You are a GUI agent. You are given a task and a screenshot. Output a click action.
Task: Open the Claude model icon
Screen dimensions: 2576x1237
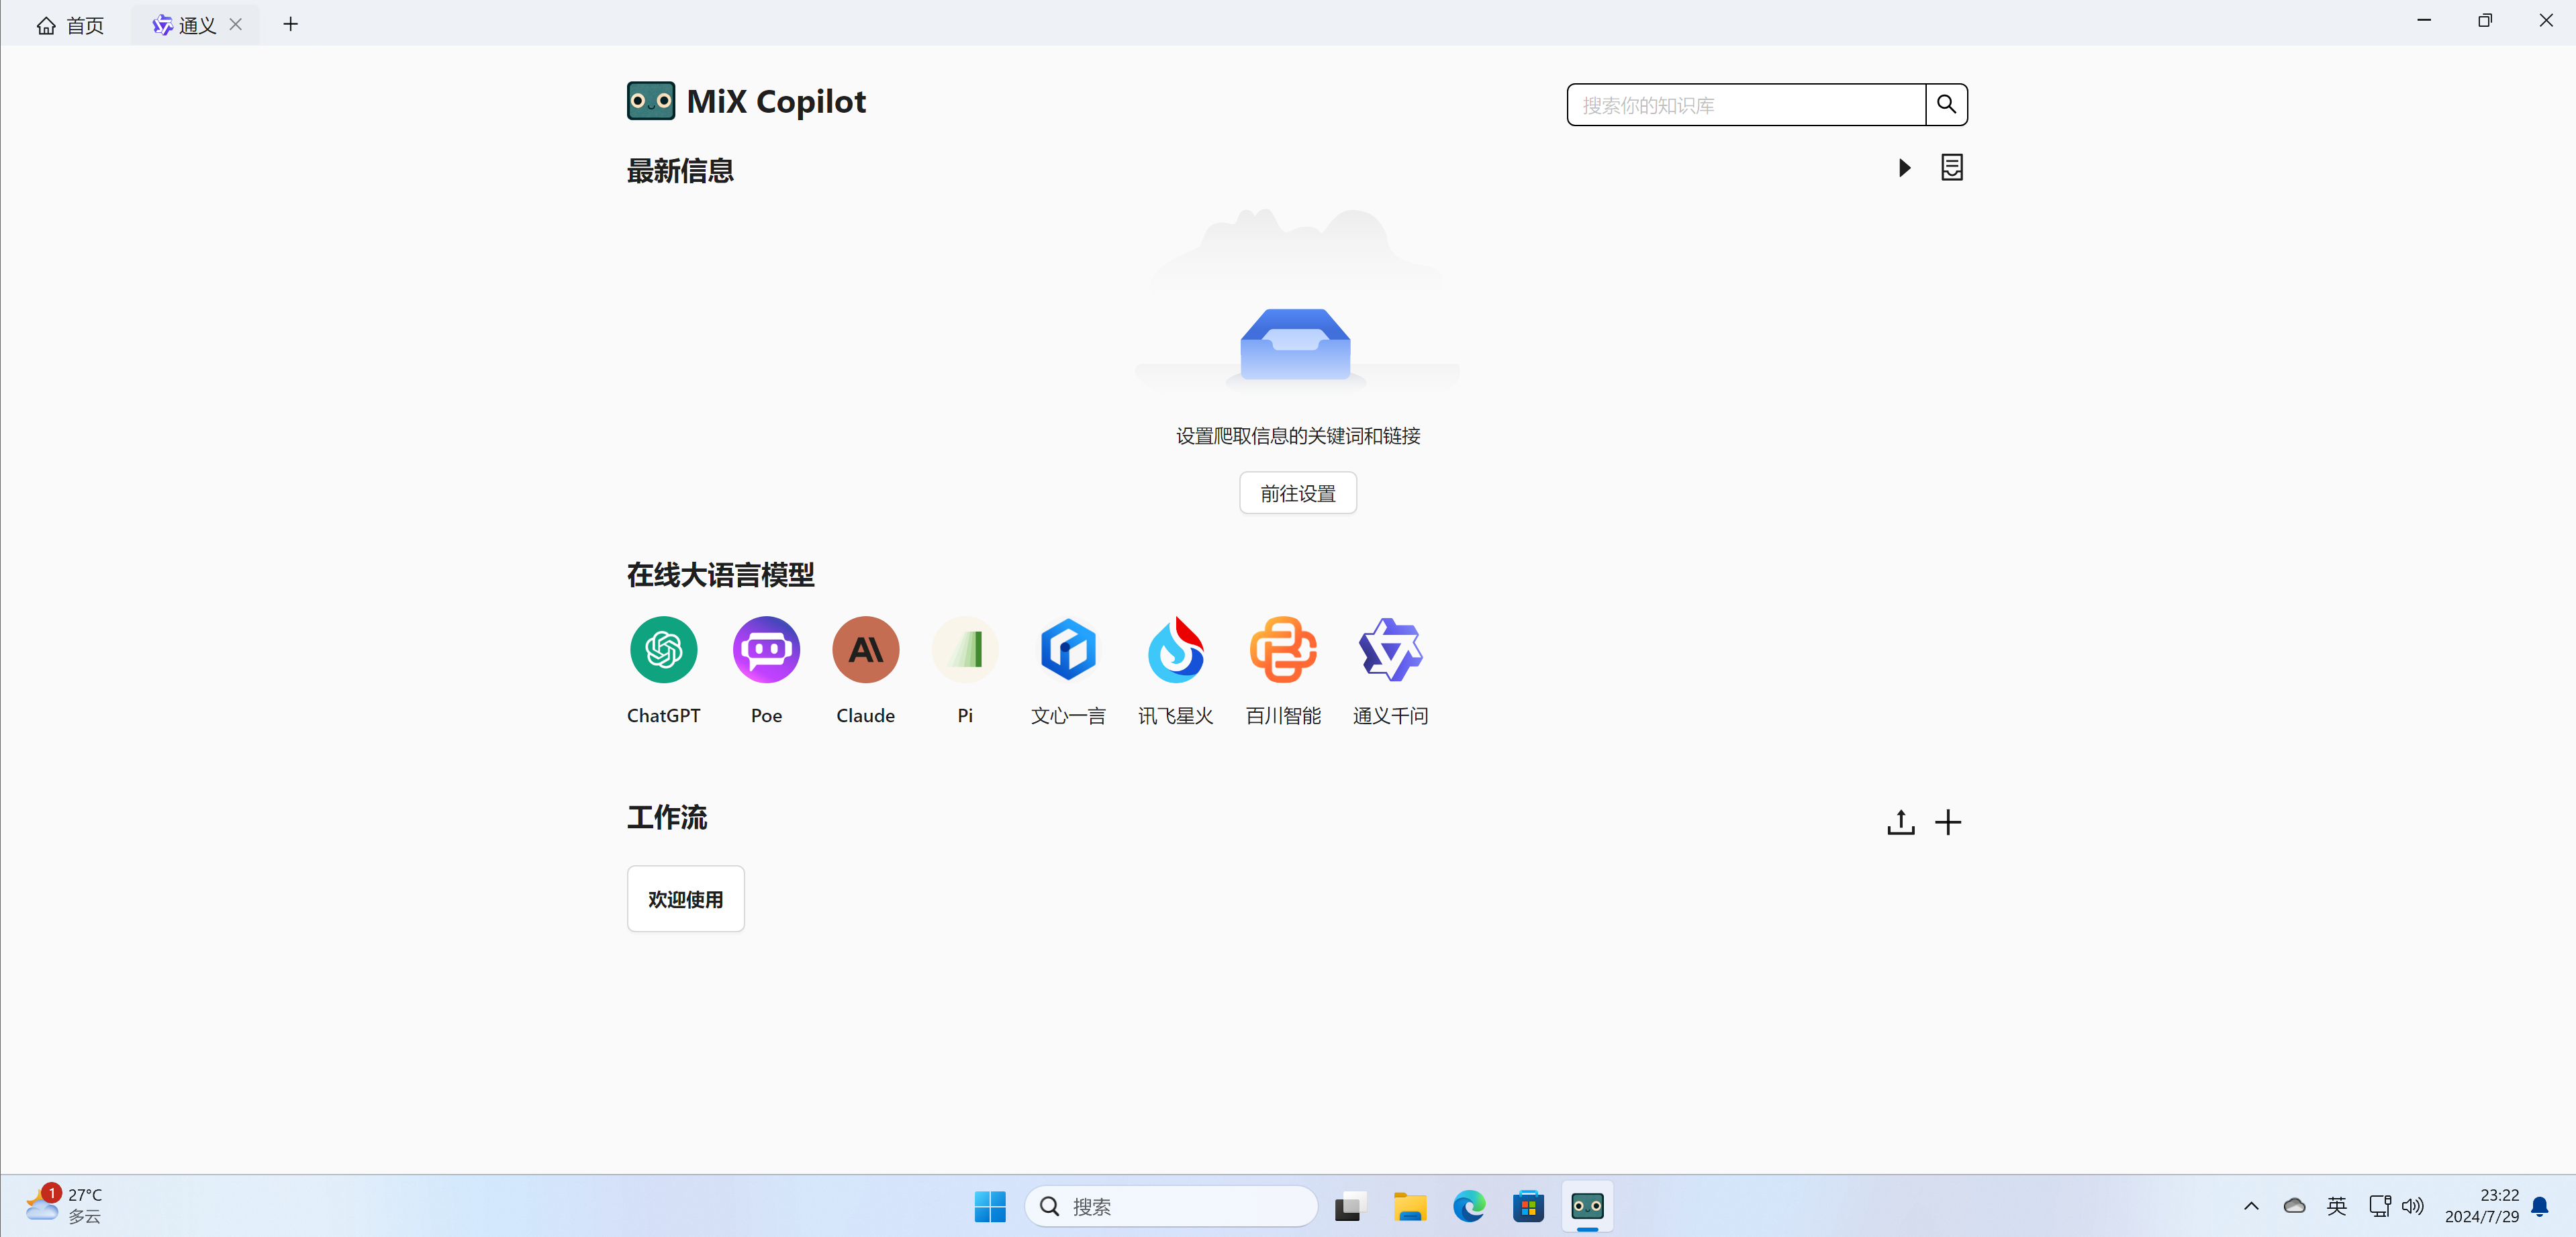pos(865,650)
